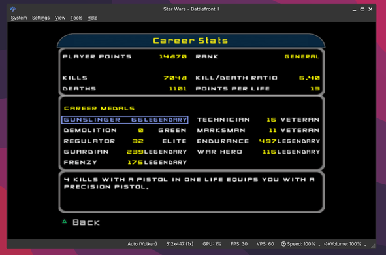Click the Speed: 100% label
Screen dimensions: 386x255
301,244
